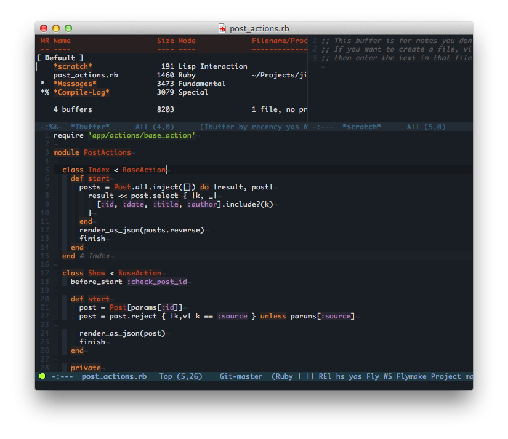
Task: Click the yellow minimize window button
Action: tap(56, 28)
